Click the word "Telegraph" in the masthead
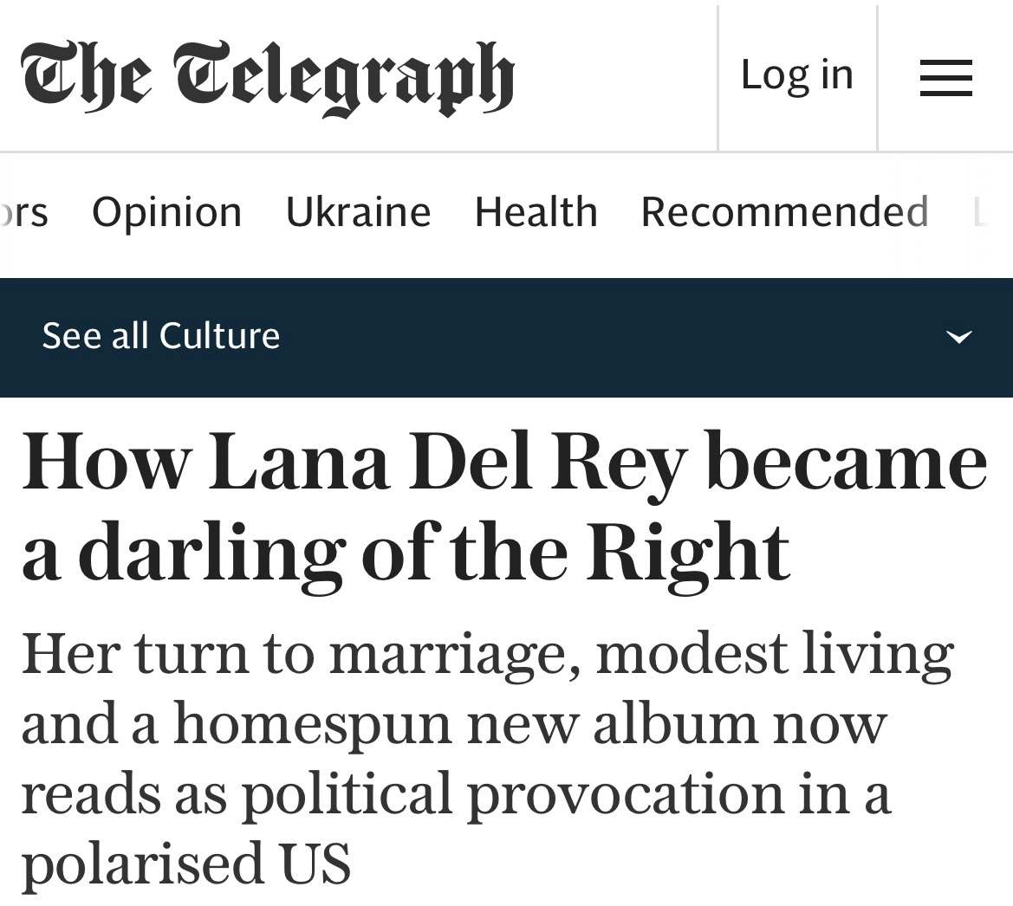 [x=344, y=78]
